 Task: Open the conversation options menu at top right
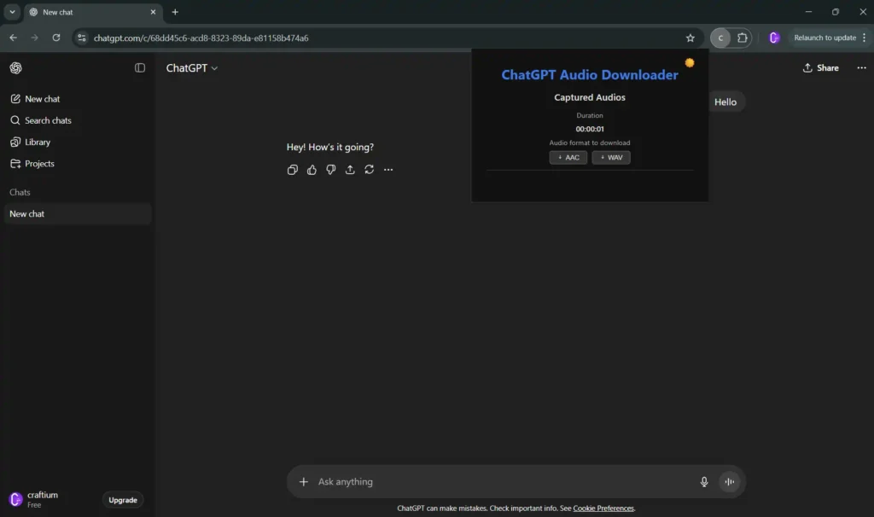click(861, 68)
